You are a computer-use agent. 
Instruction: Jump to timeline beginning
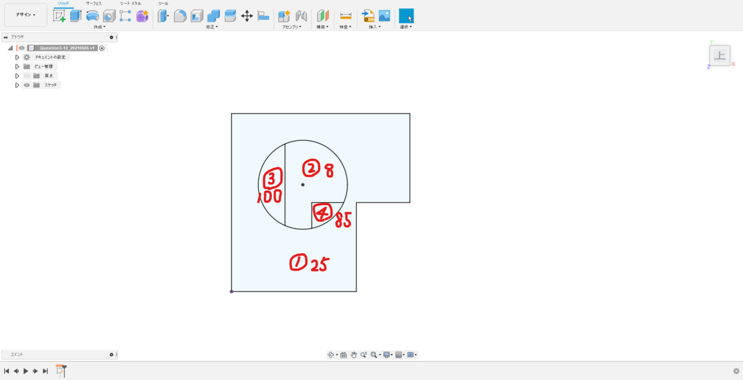pos(6,371)
